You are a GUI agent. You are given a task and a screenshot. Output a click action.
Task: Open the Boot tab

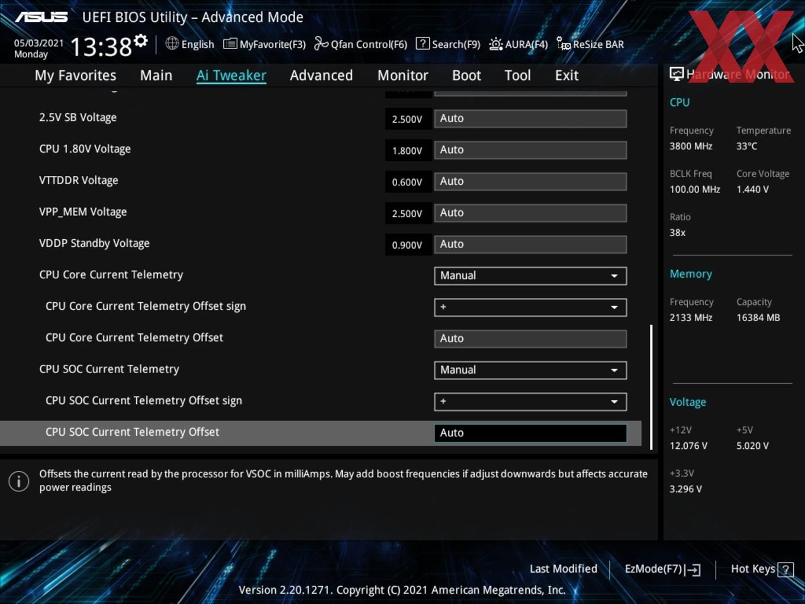[x=466, y=75]
